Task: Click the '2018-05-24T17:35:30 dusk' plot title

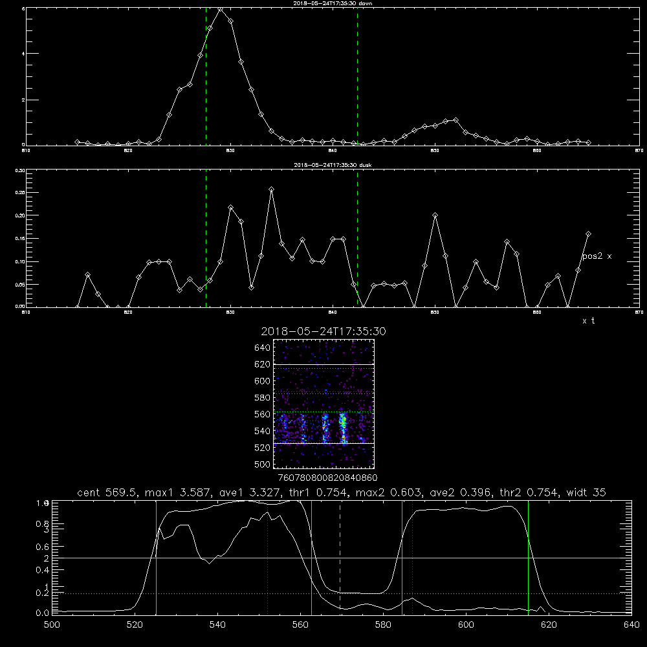Action: (333, 165)
